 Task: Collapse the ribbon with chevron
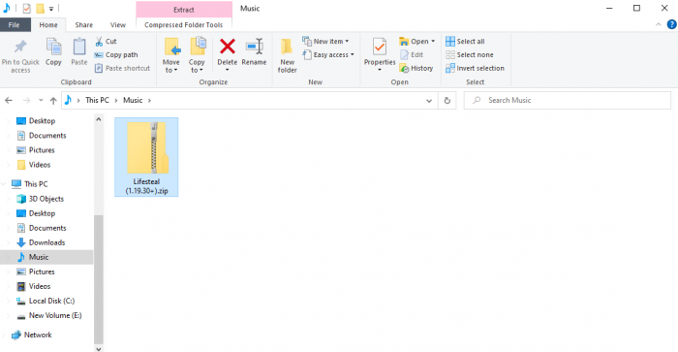(659, 24)
